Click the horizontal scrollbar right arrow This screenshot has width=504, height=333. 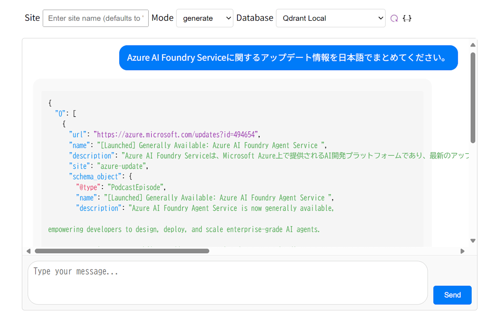tap(462, 251)
